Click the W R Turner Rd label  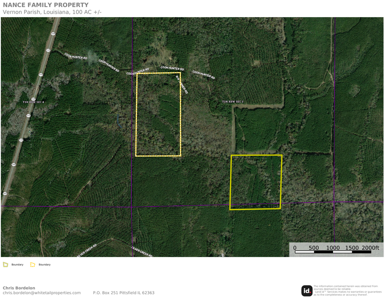point(182,83)
